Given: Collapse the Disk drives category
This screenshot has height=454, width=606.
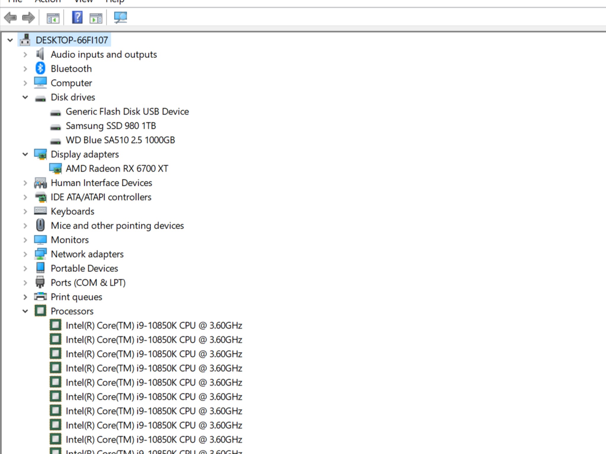Looking at the screenshot, I should coord(25,97).
